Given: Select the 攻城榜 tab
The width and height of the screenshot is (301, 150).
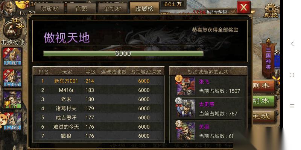Looking at the screenshot, I should (x=144, y=9).
